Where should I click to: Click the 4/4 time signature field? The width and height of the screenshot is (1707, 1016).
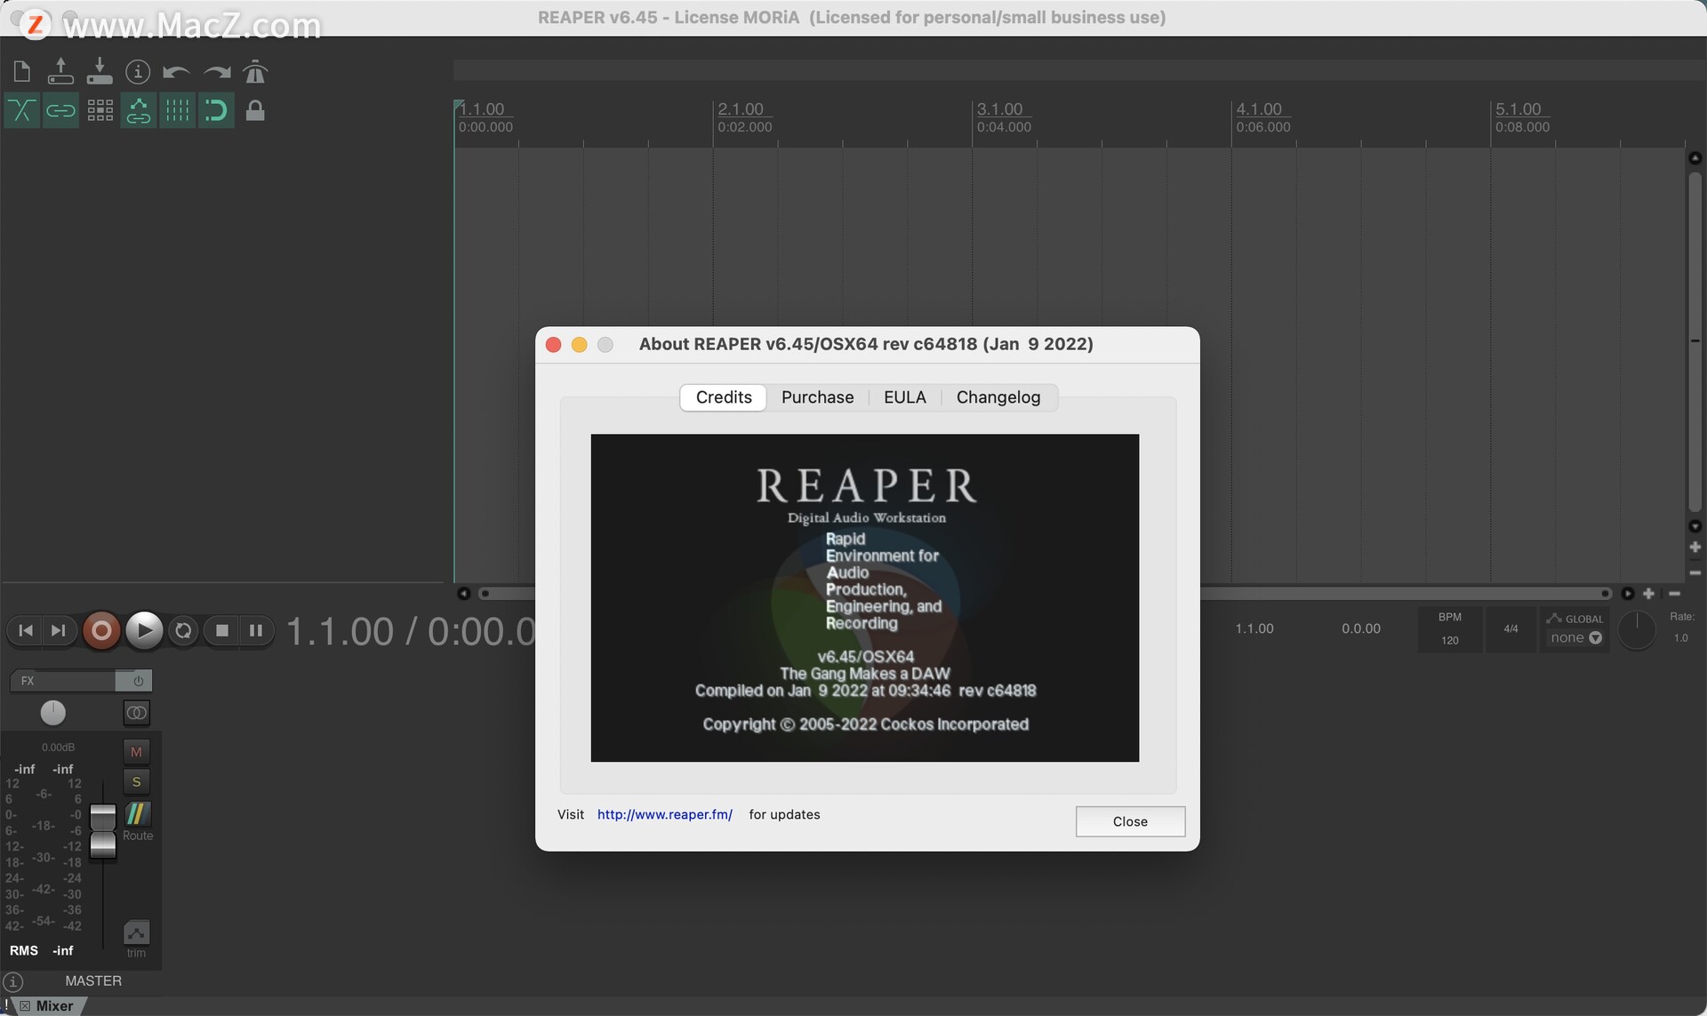[x=1511, y=628]
